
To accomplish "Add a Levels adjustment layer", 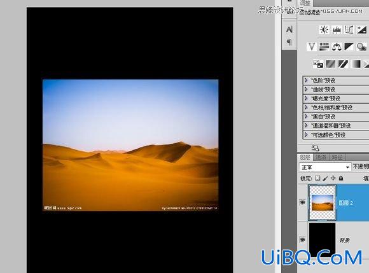I will (337, 30).
